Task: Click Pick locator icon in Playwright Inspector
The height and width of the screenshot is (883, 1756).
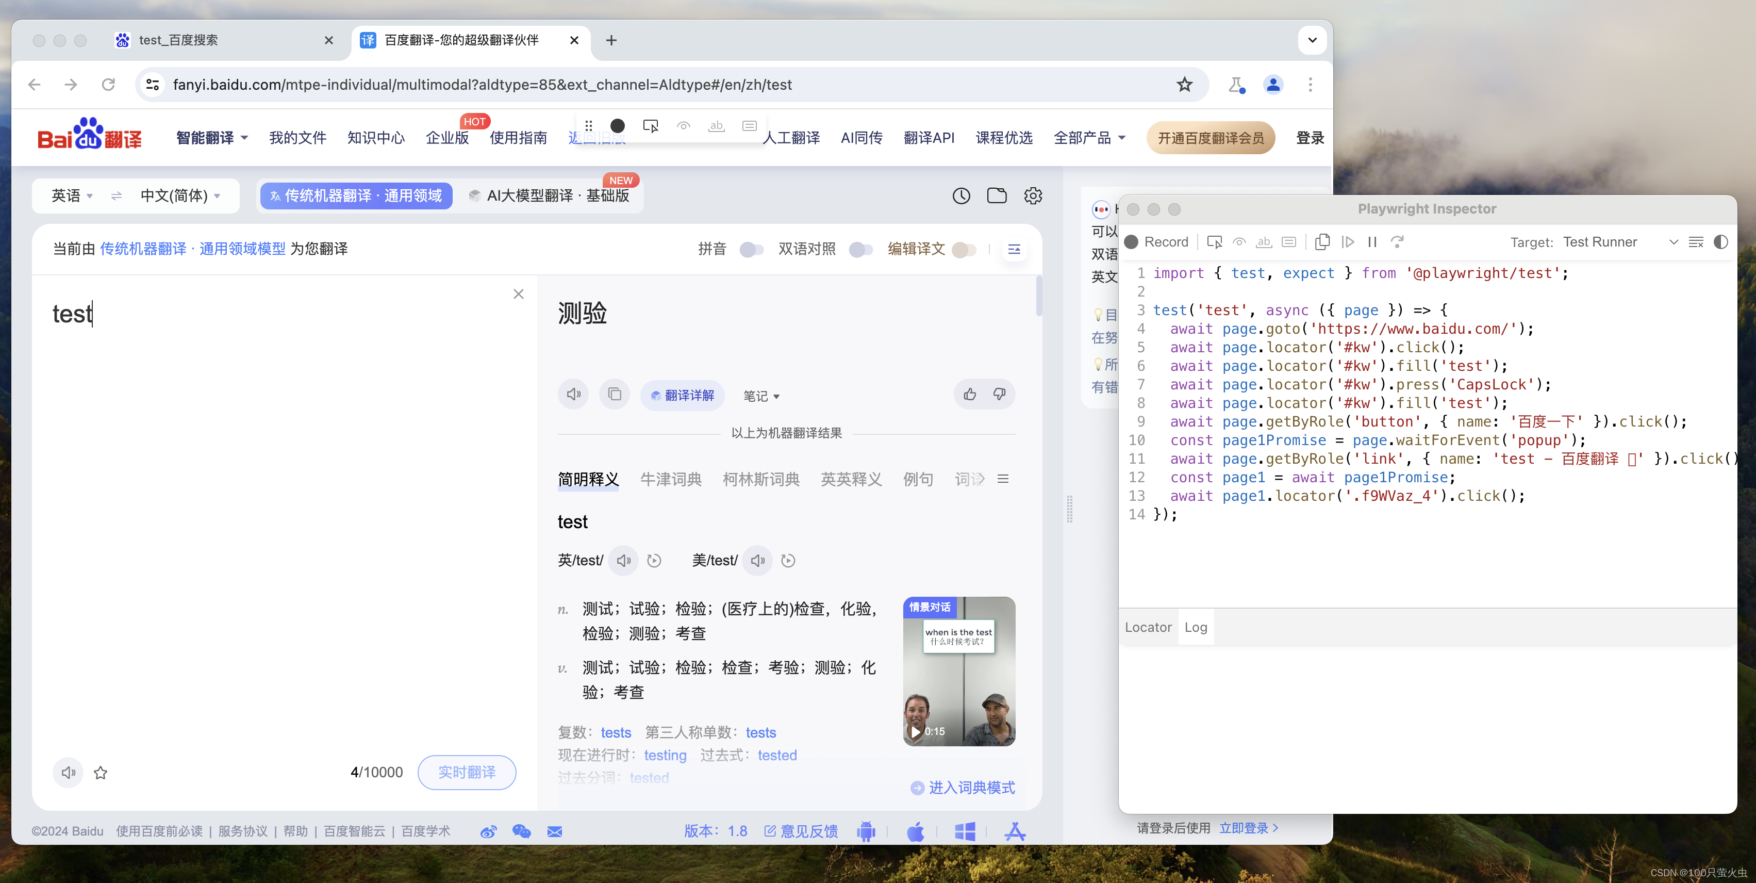Action: pos(1214,242)
